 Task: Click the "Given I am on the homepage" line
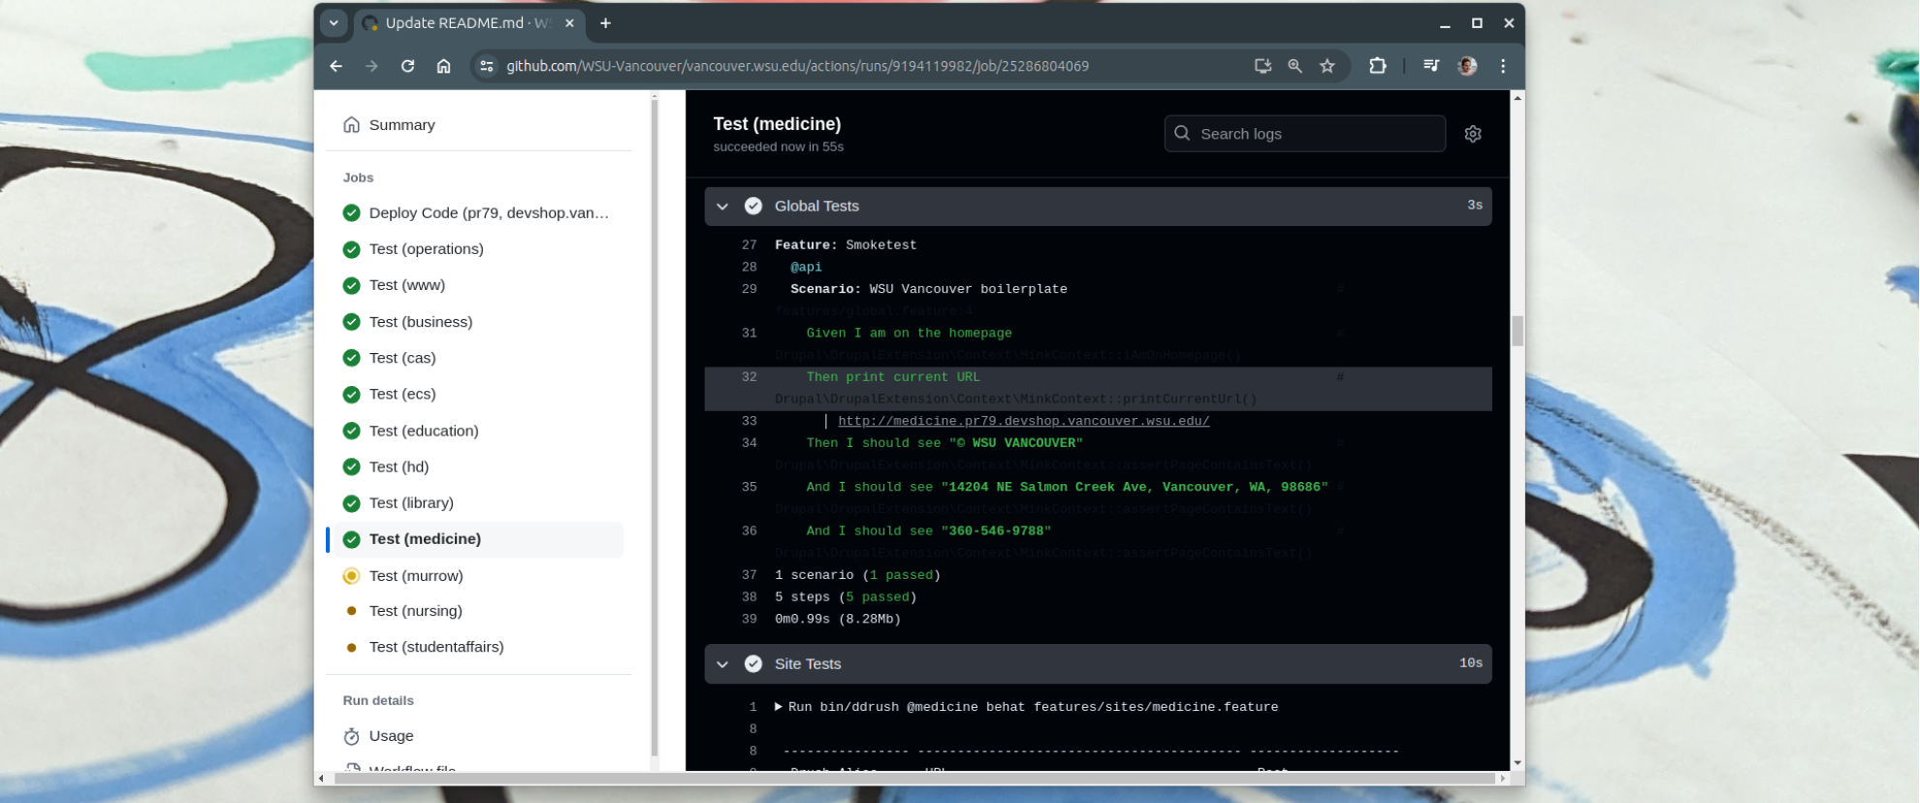[909, 334]
